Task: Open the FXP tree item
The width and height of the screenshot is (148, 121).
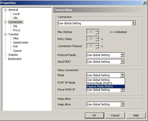Action: click(15, 47)
